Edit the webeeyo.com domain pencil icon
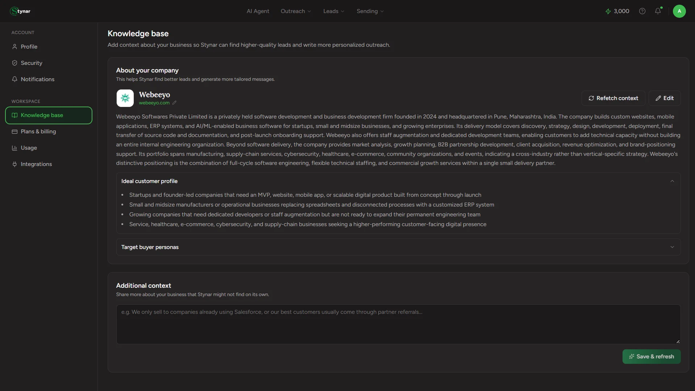The width and height of the screenshot is (695, 391). tap(174, 103)
